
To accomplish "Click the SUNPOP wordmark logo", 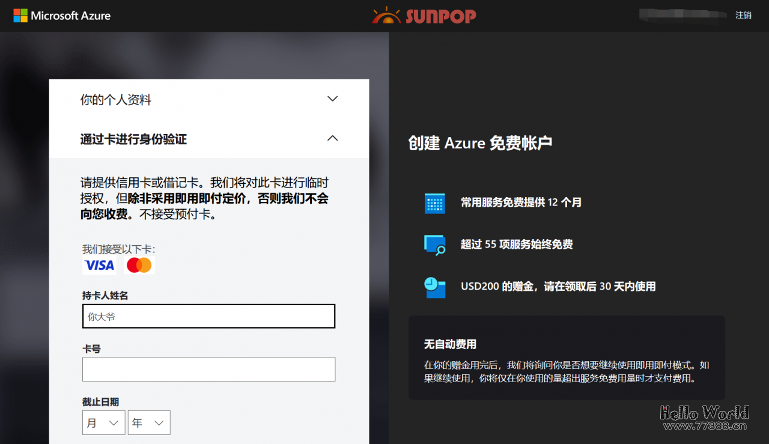I will tap(440, 16).
